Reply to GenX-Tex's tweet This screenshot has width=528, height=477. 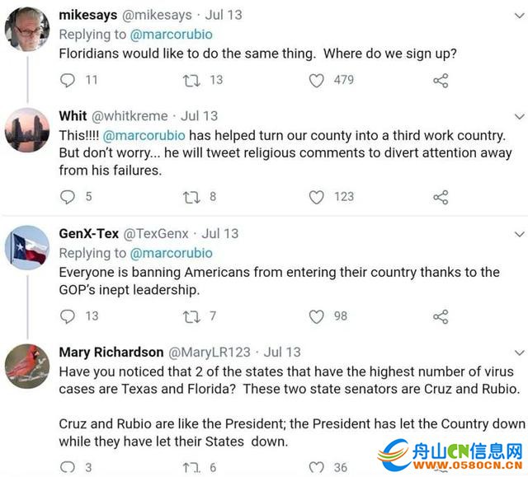pos(68,316)
